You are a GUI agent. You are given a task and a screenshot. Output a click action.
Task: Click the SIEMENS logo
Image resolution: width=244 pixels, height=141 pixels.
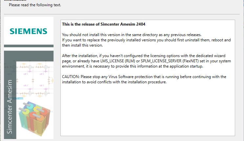(29, 31)
